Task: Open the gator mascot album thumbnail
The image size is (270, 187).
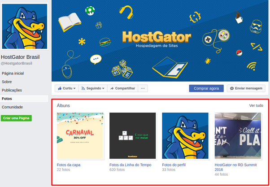Action: pyautogui.click(x=185, y=136)
